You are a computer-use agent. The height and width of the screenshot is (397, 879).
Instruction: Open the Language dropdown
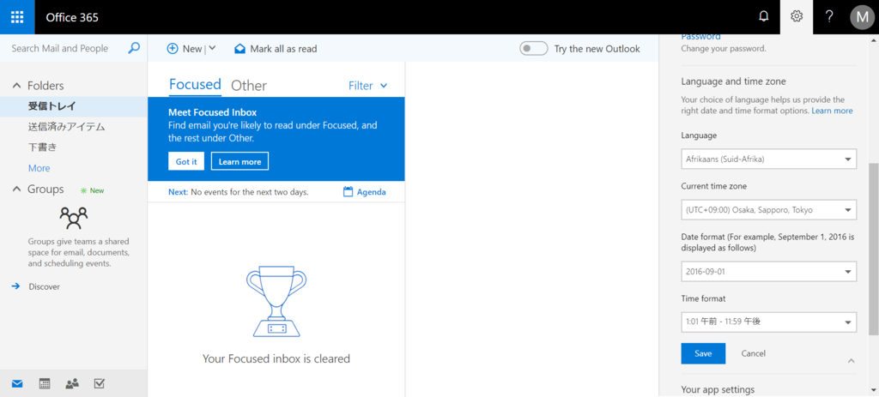(x=768, y=159)
